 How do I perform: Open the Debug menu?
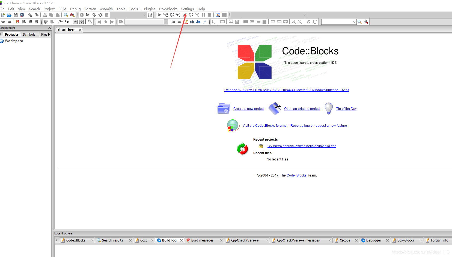(x=75, y=9)
